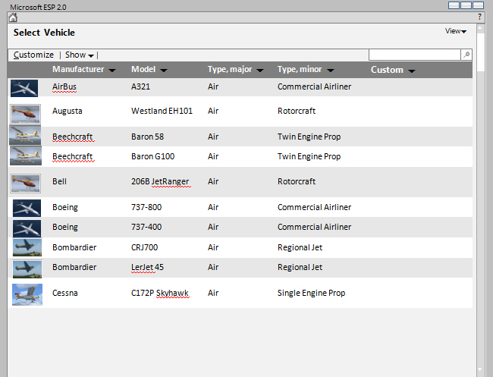Image resolution: width=493 pixels, height=377 pixels.
Task: Click the Augusta manufacturer cell
Action: (68, 112)
